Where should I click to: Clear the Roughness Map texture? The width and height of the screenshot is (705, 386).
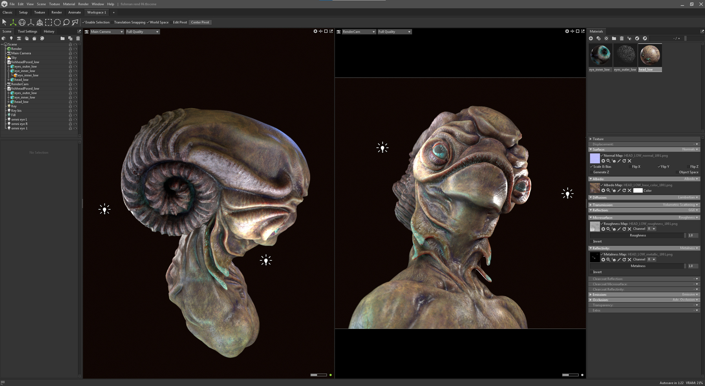pyautogui.click(x=629, y=229)
